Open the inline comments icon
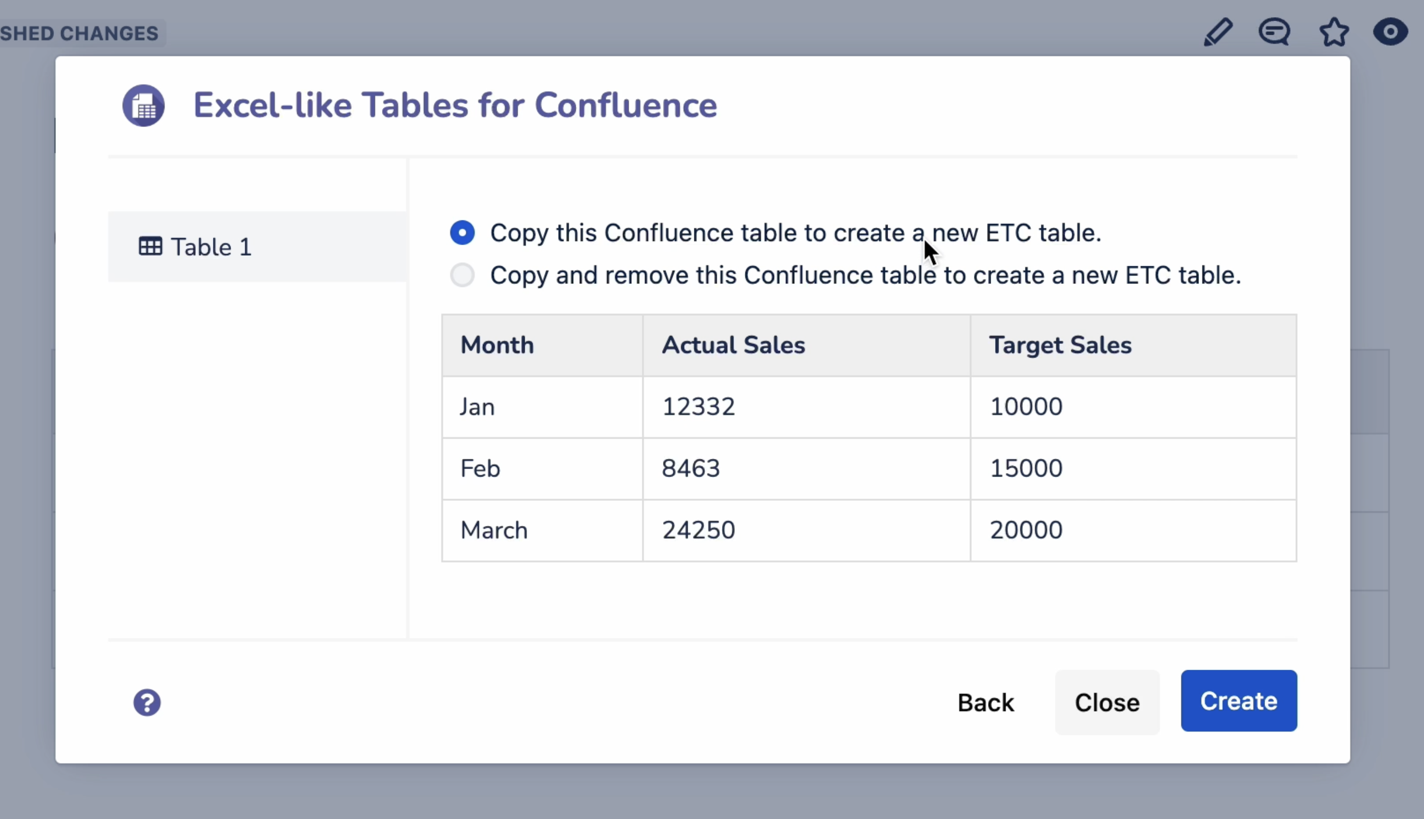1424x819 pixels. pyautogui.click(x=1274, y=32)
